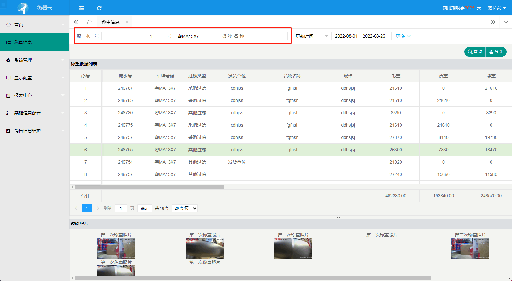Screen dimensions: 512x281
Task: Open the rightmost 第二次称重照片 thumbnail
Action: click(470, 248)
